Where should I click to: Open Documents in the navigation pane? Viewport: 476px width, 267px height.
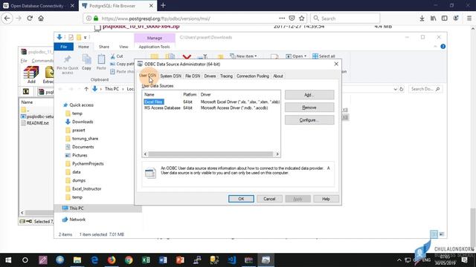pos(83,147)
